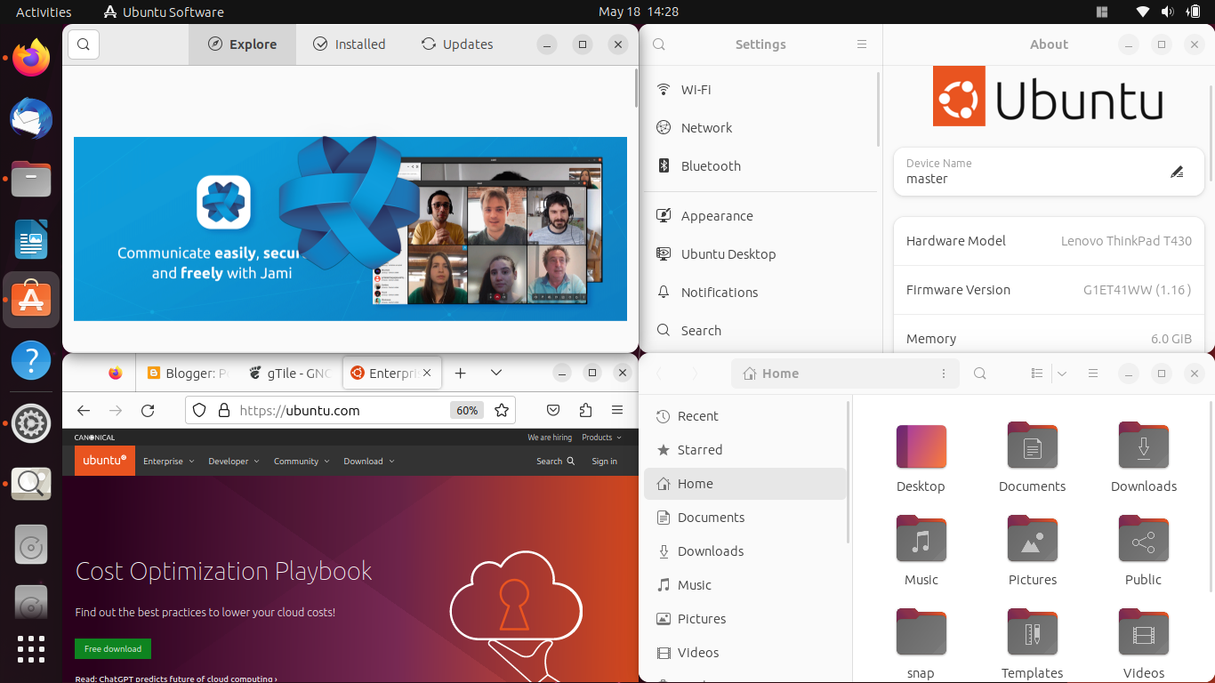The image size is (1215, 683).
Task: Open a new Firefox tab
Action: (460, 374)
